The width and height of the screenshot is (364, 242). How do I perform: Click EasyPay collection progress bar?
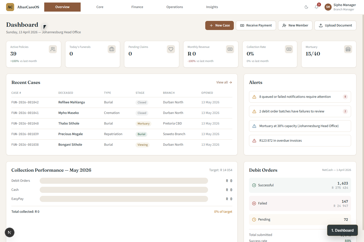tap(124, 199)
